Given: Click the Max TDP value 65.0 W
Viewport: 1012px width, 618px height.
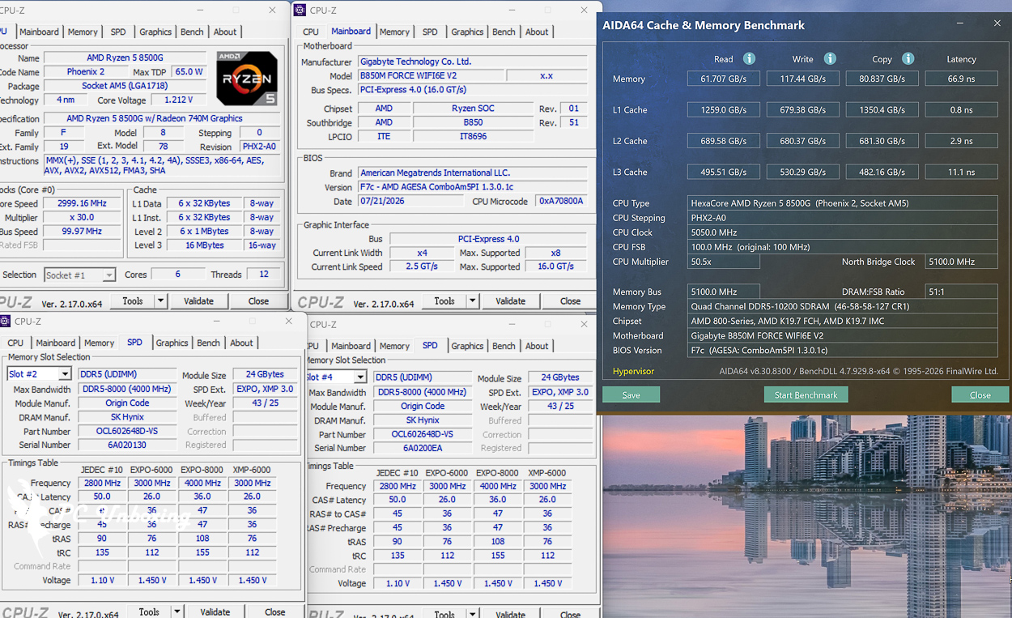Looking at the screenshot, I should pyautogui.click(x=189, y=71).
